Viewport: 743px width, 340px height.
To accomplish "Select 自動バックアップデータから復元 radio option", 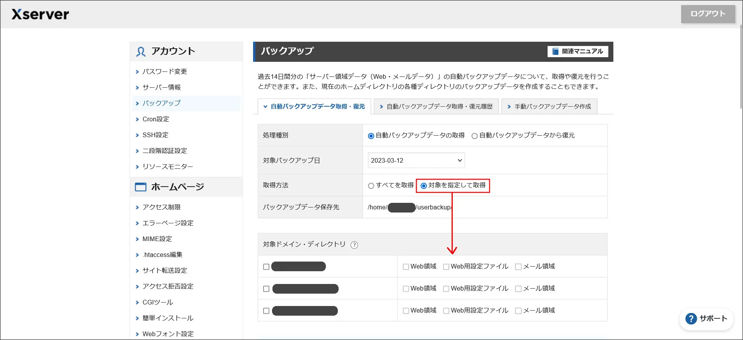I will pyautogui.click(x=474, y=136).
